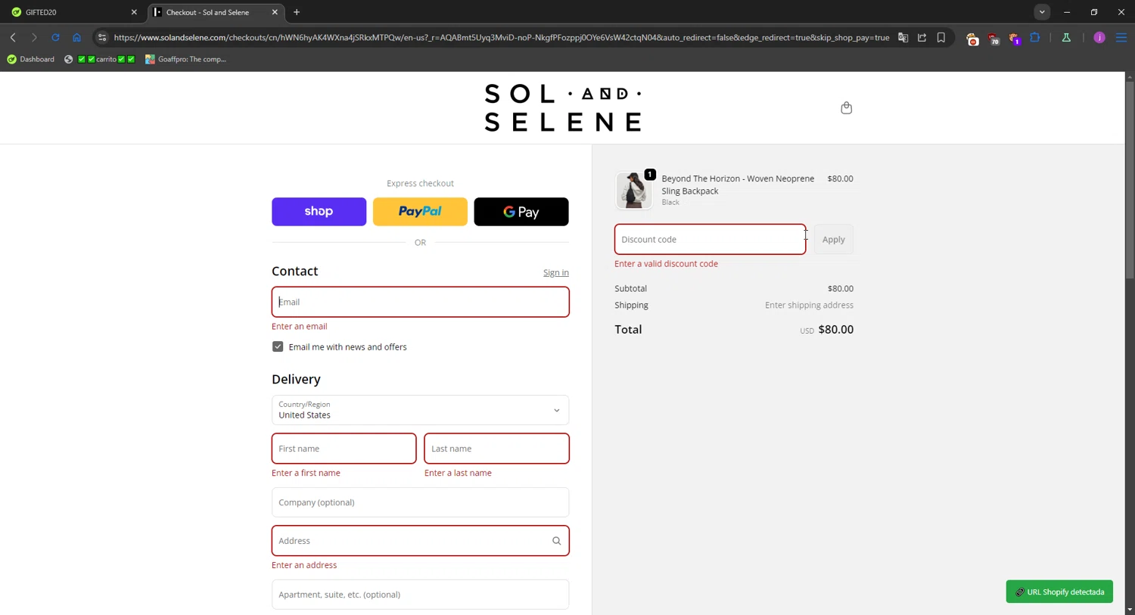Apply the discount code

(x=833, y=239)
